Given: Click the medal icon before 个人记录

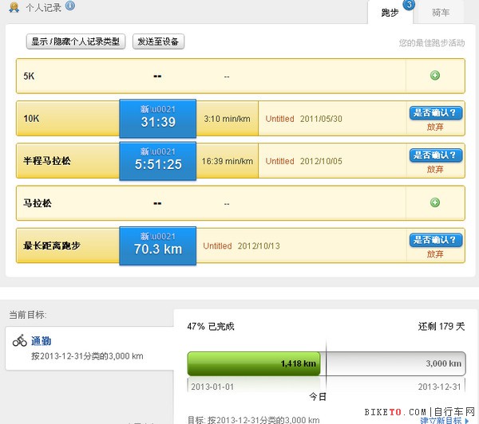Looking at the screenshot, I should point(14,7).
